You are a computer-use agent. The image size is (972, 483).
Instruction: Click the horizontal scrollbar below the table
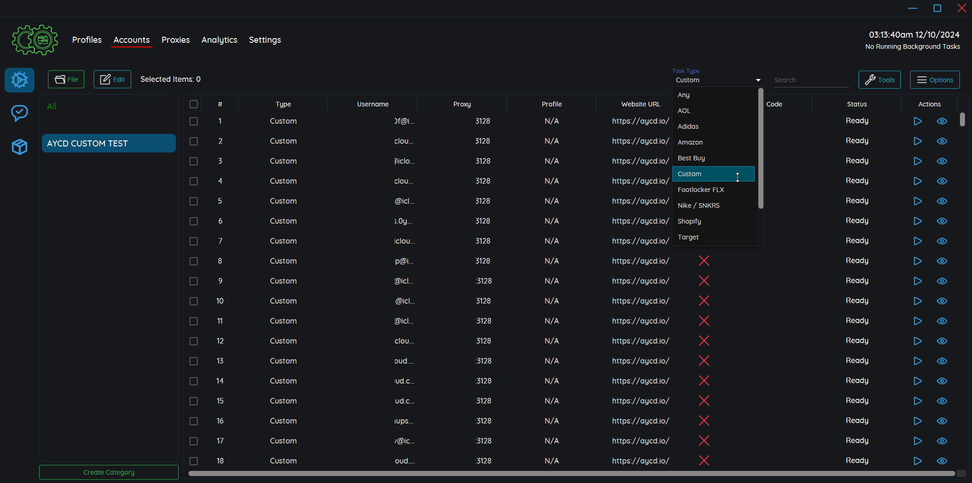click(571, 474)
